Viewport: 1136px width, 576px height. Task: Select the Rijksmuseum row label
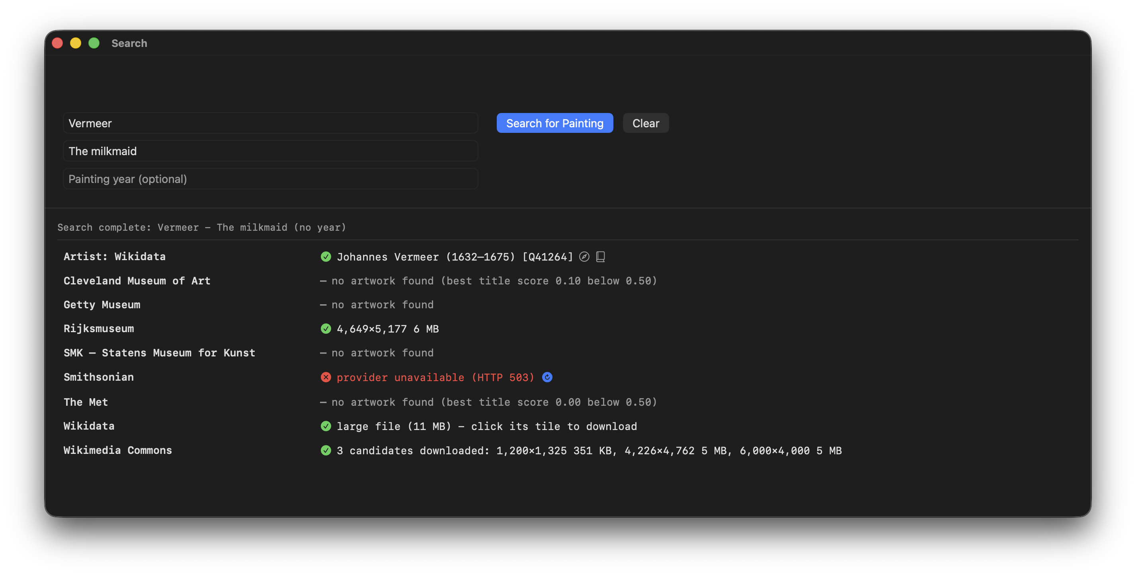[x=99, y=329]
